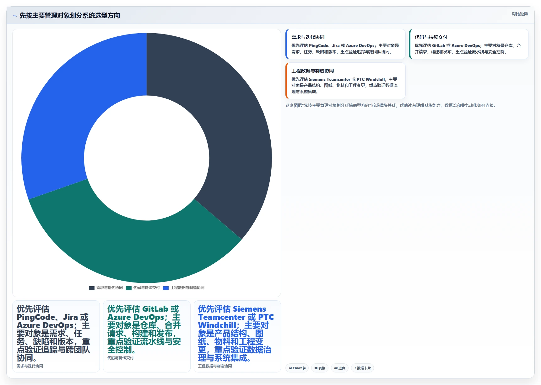Toggle the 工程数据与制造协同 legend color swatch
The image size is (541, 385).
[166, 288]
